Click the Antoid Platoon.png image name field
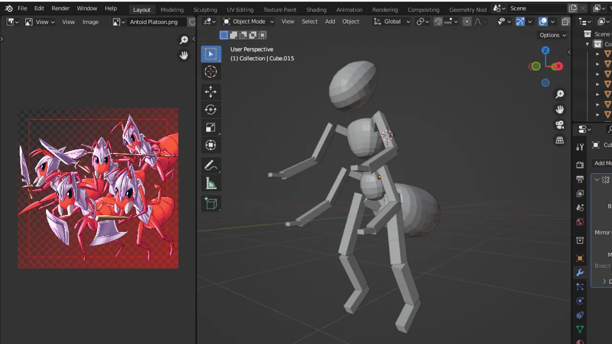Viewport: 612px width, 344px height. [157, 22]
